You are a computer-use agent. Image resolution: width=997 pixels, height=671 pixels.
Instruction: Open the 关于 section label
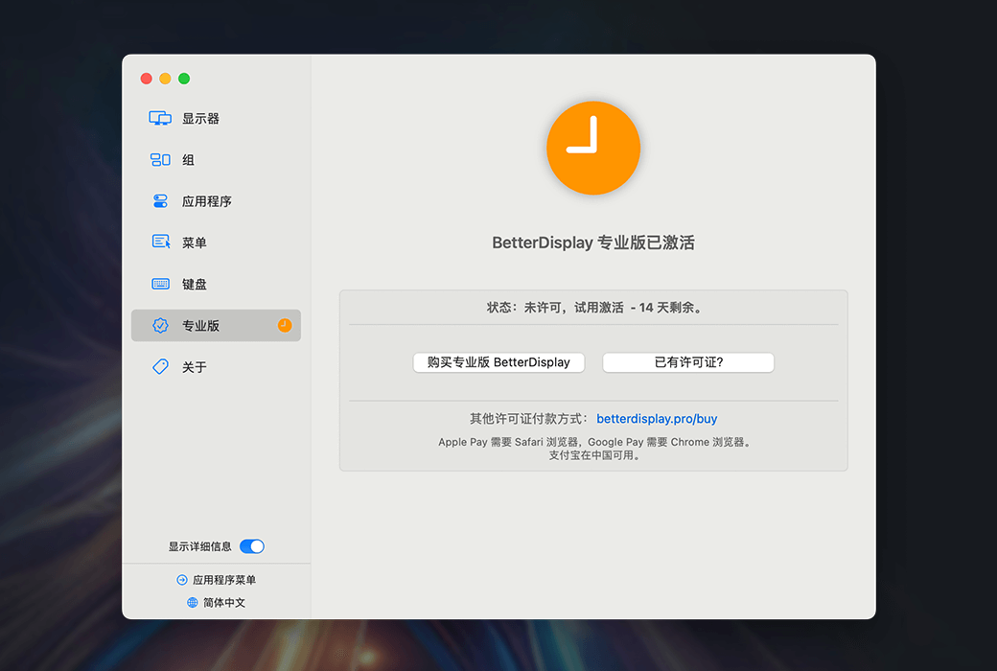pos(195,367)
